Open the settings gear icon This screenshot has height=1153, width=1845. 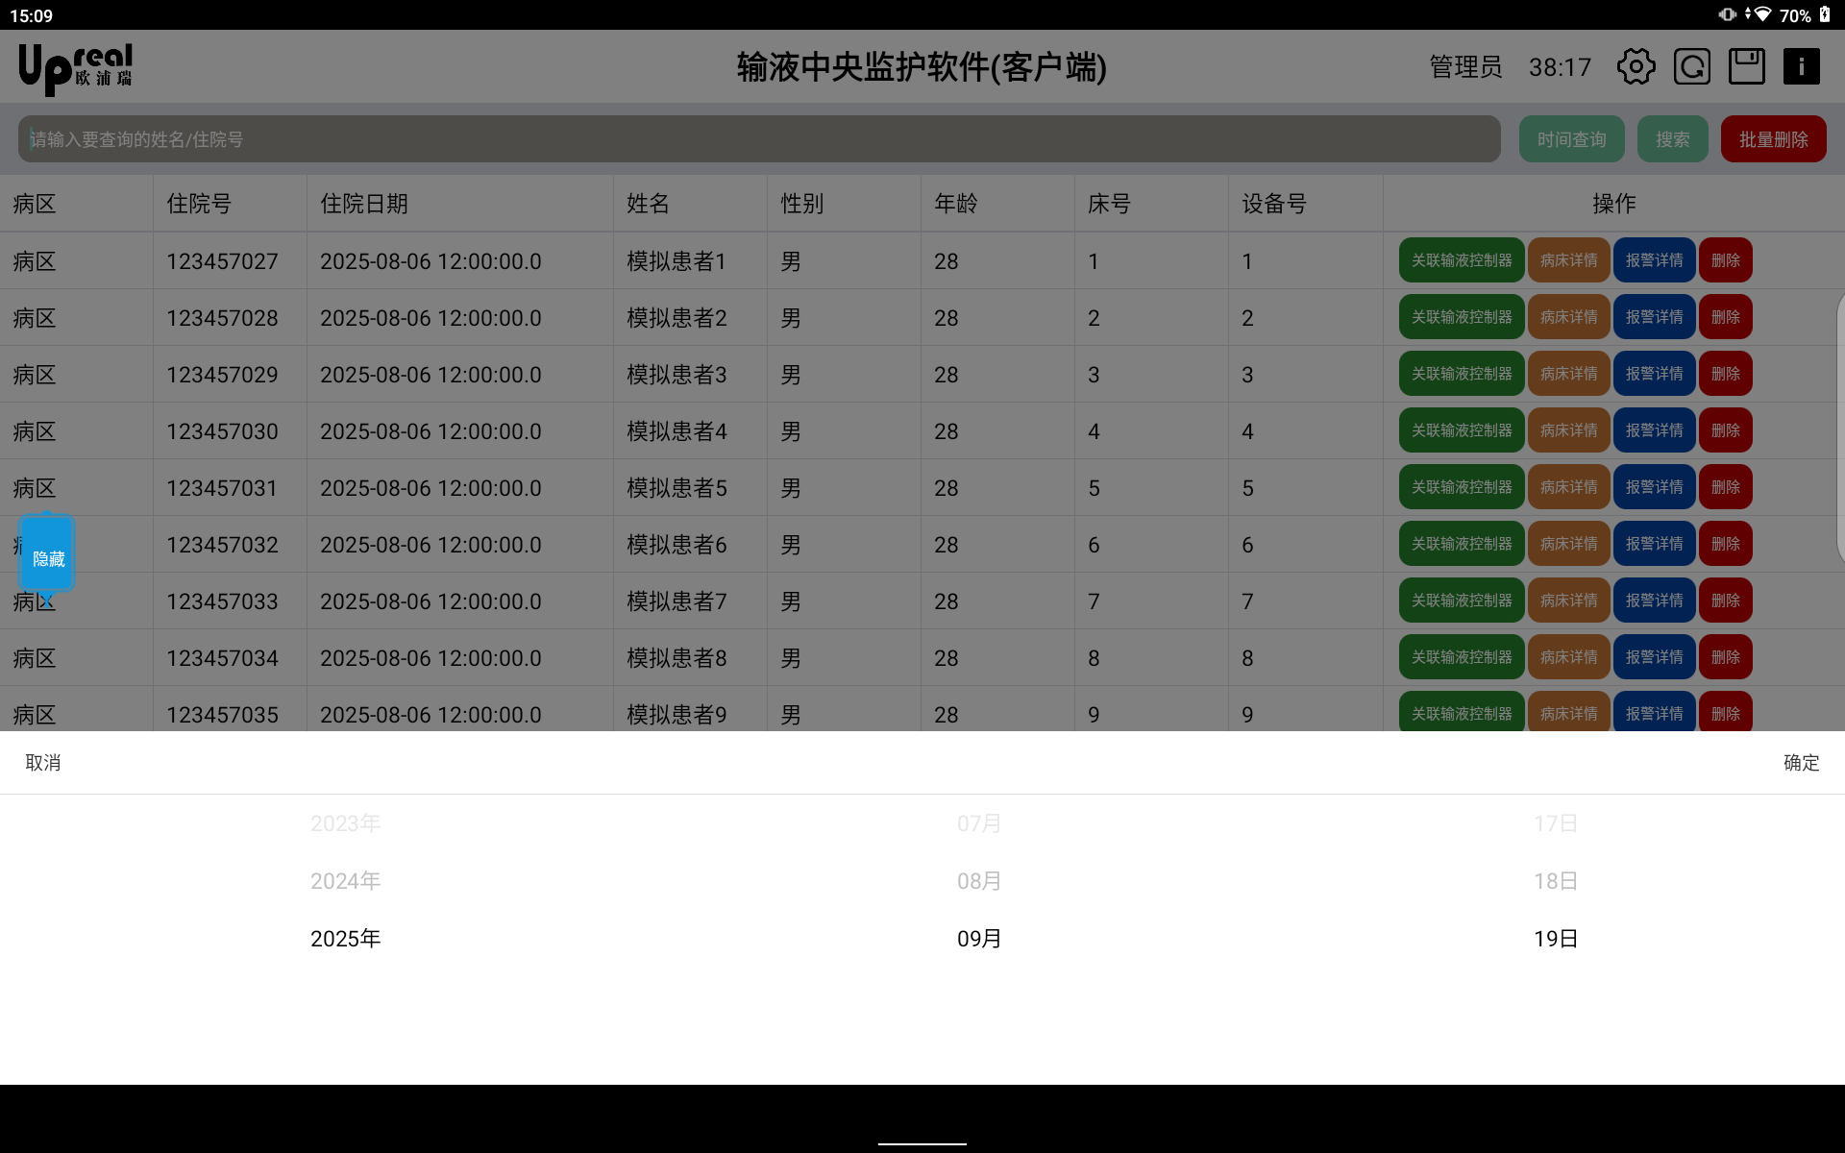[1636, 67]
